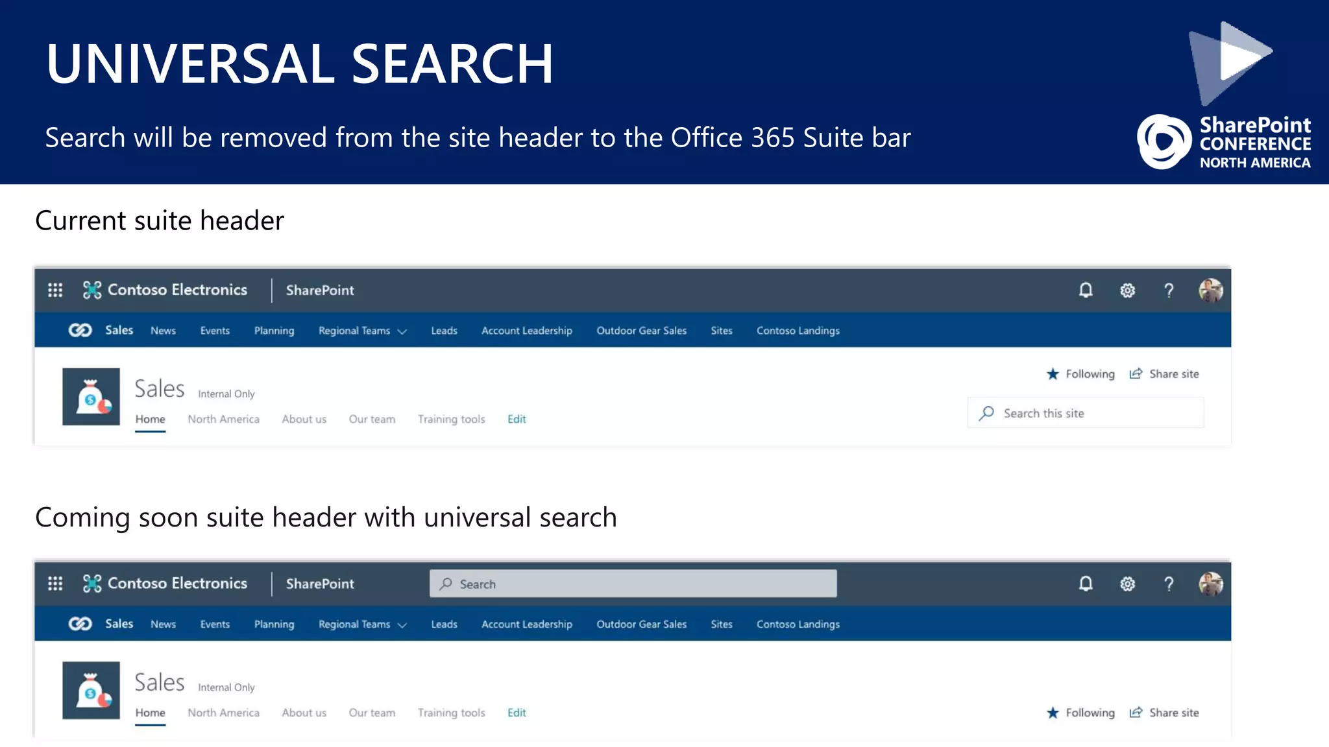The image size is (1329, 747).
Task: Click profile avatar in coming soon header
Action: click(x=1211, y=584)
